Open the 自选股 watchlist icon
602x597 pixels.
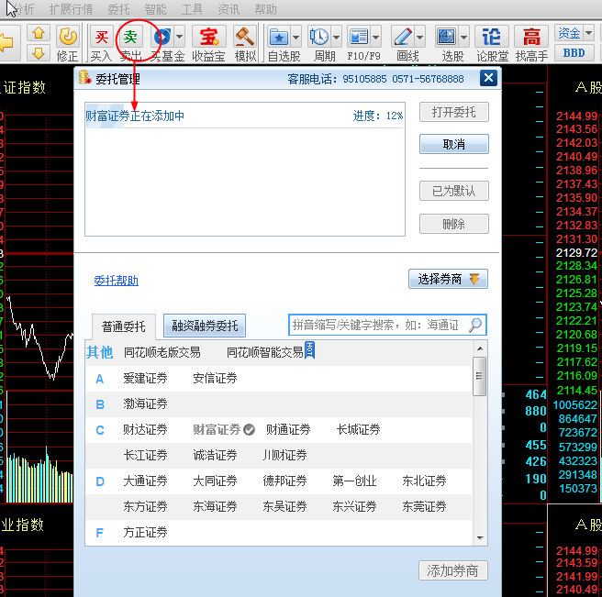click(279, 38)
